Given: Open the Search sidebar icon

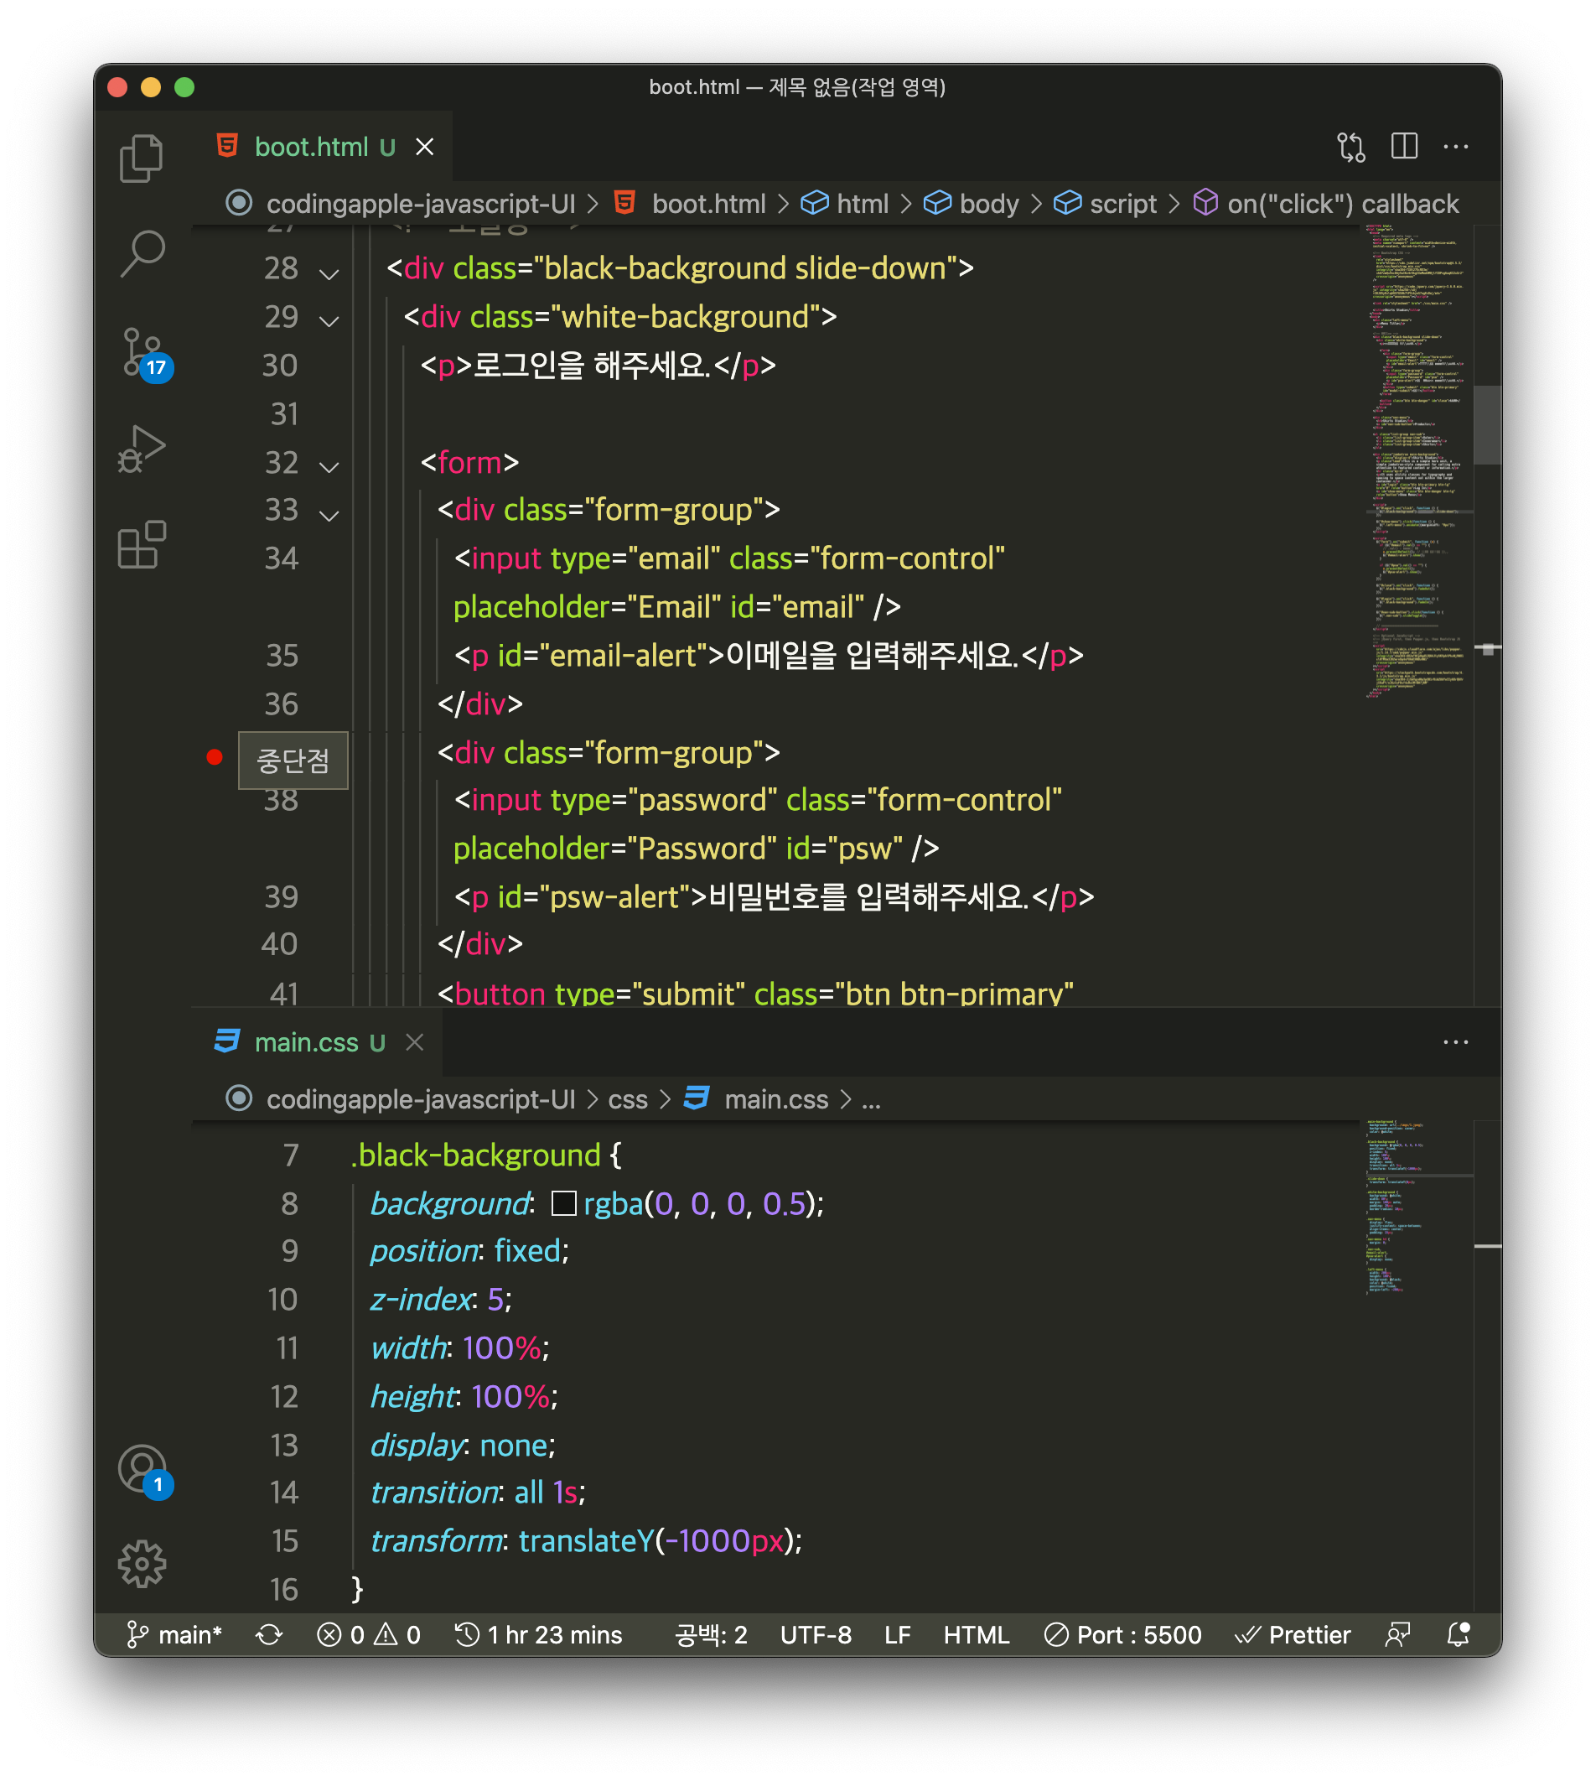Looking at the screenshot, I should (x=141, y=253).
